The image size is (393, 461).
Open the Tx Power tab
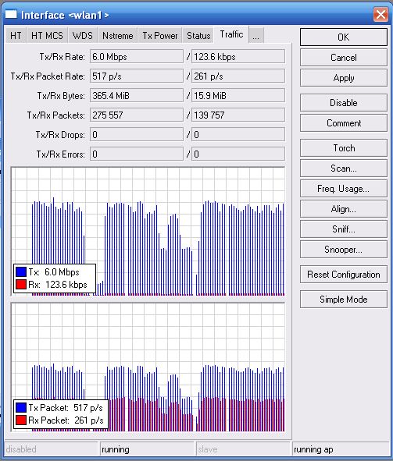[x=160, y=36]
